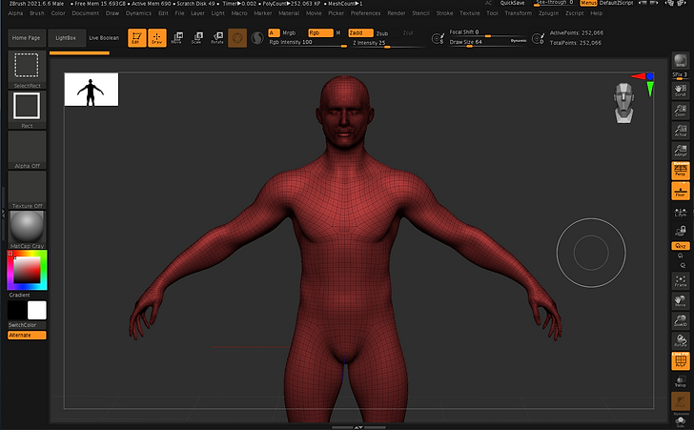Open the Home Page button
This screenshot has height=430, width=694.
click(27, 38)
